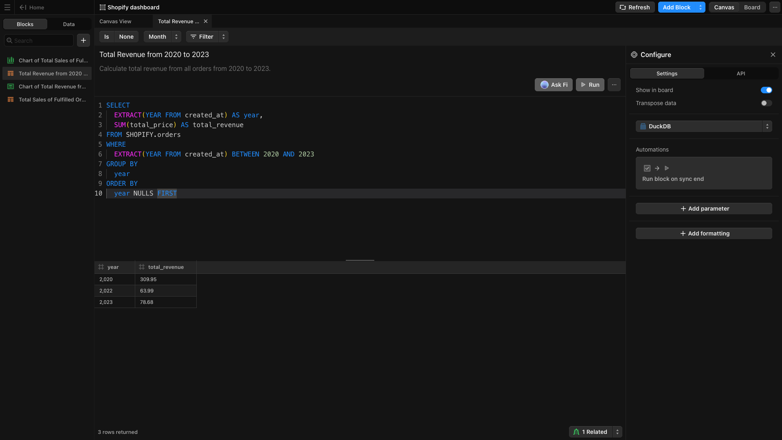Expand the Add Block dropdown arrow
The height and width of the screenshot is (440, 782).
pos(701,7)
